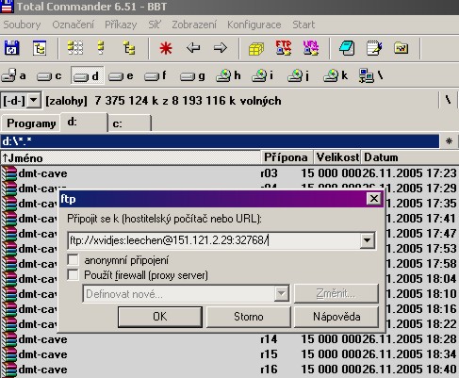Enable Použít firewall (proxy server) checkbox
The image size is (459, 378).
coord(74,275)
